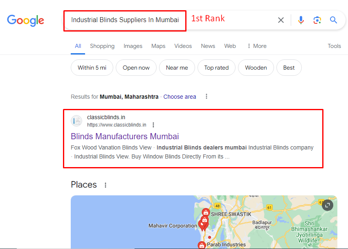
Task: Toggle the Top rated filter chip
Action: click(216, 68)
